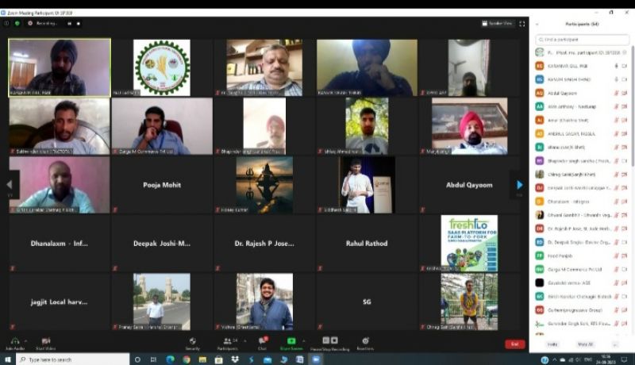635x365 pixels.
Task: Click the participants list scrollbar
Action: click(632, 107)
